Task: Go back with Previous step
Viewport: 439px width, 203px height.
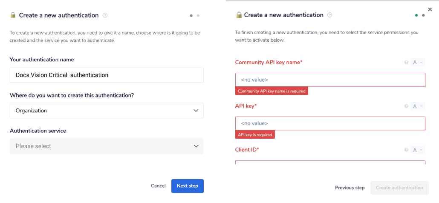Action: (349, 188)
